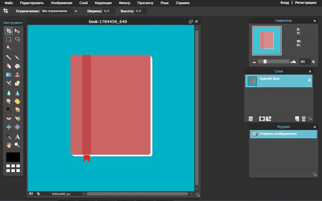Select the Color Picker eyedropper tool
The image size is (322, 201).
point(9,137)
